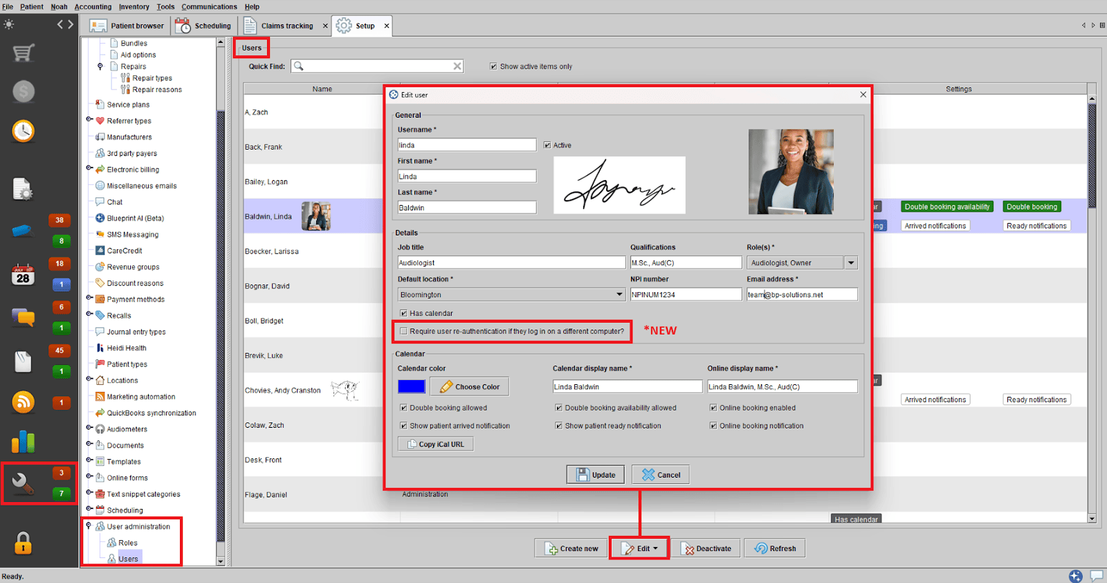Click the padlock icon in sidebar
The image size is (1107, 583).
point(23,543)
